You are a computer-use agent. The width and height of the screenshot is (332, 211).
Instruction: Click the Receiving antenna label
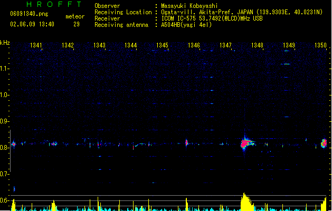(x=121, y=25)
